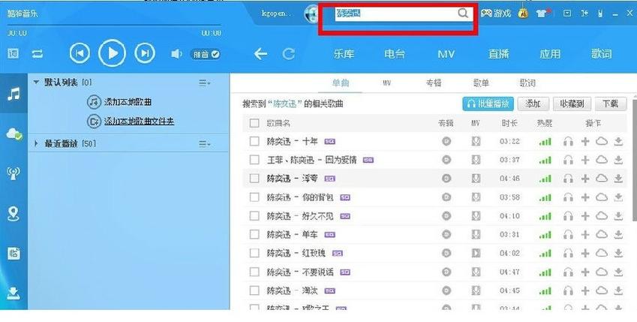This screenshot has width=637, height=322.
Task: Open the radio broadcast sidebar icon
Action: pyautogui.click(x=14, y=173)
